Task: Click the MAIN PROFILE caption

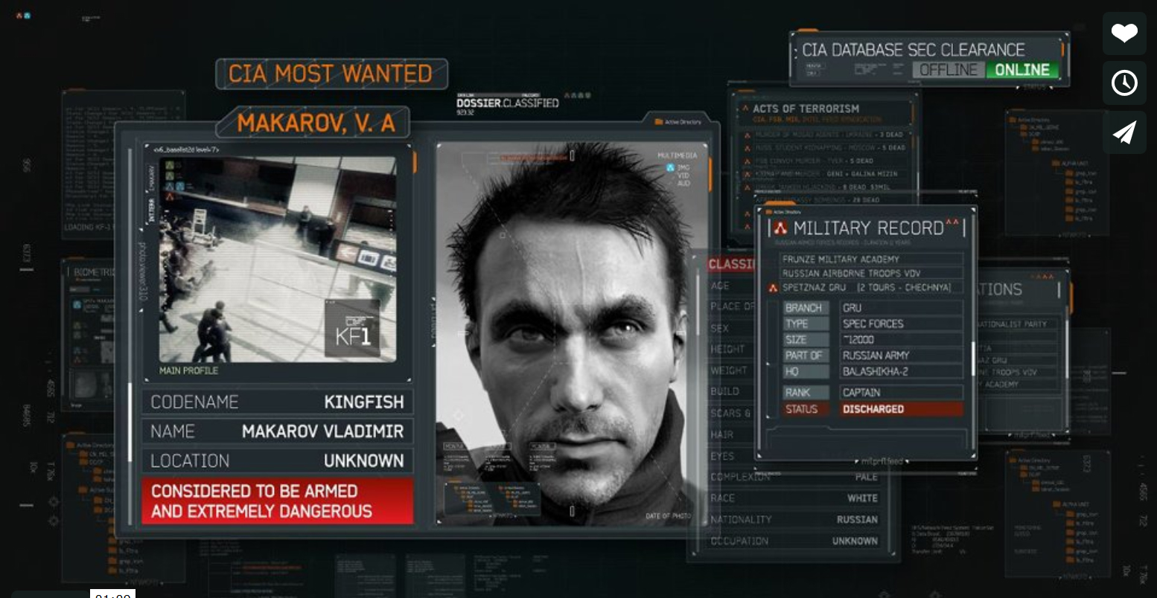Action: pyautogui.click(x=189, y=370)
